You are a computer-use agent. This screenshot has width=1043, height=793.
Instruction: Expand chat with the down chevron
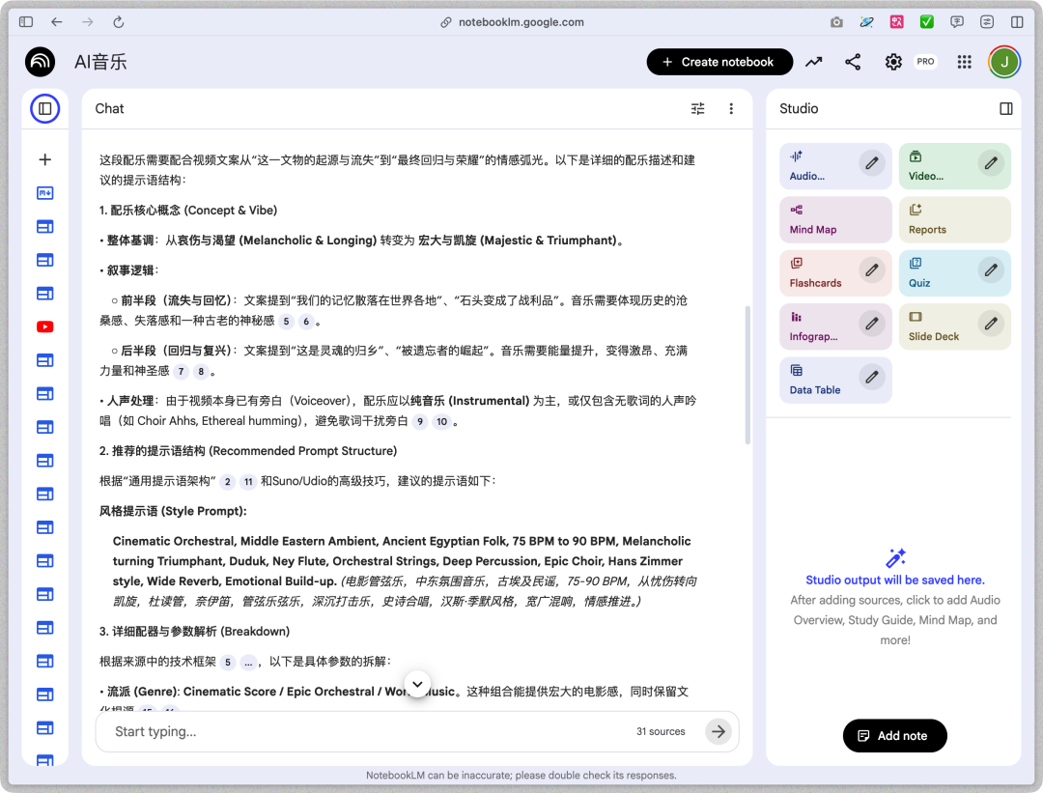tap(417, 684)
